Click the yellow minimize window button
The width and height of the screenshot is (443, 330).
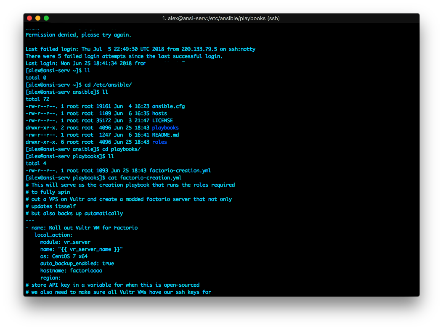point(38,18)
